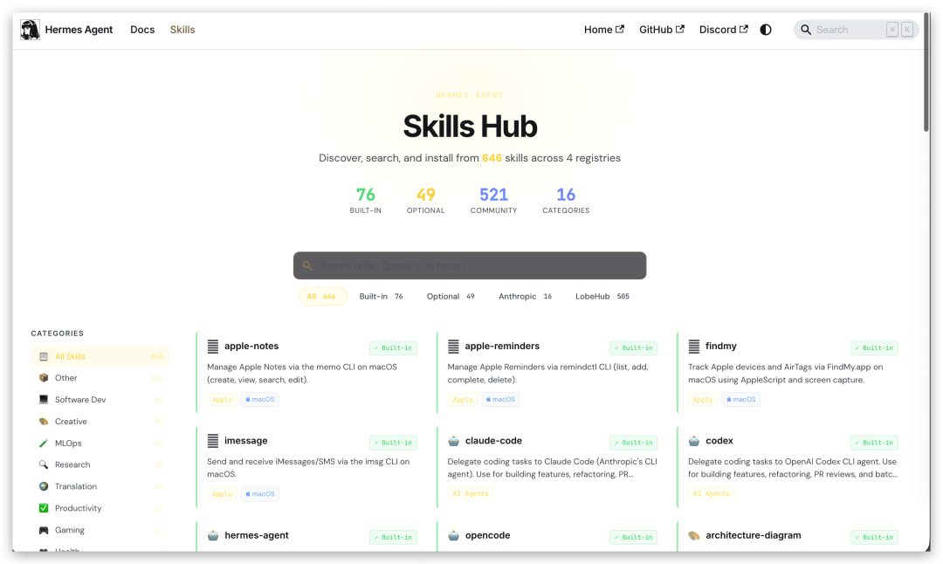
Task: Open the Discord link in navbar
Action: point(724,30)
